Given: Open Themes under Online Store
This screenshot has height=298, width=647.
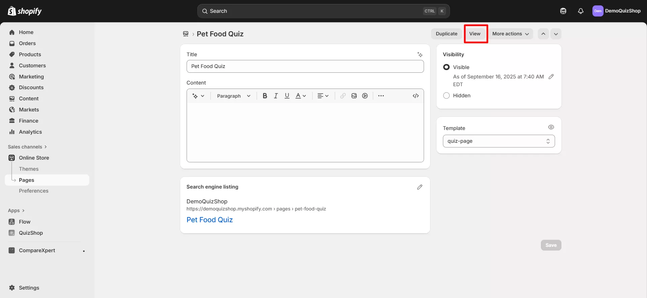Looking at the screenshot, I should coord(29,169).
